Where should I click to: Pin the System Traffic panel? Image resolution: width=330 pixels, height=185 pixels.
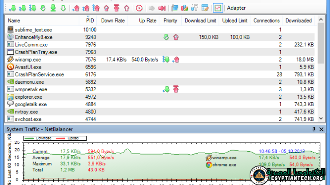tap(314, 129)
